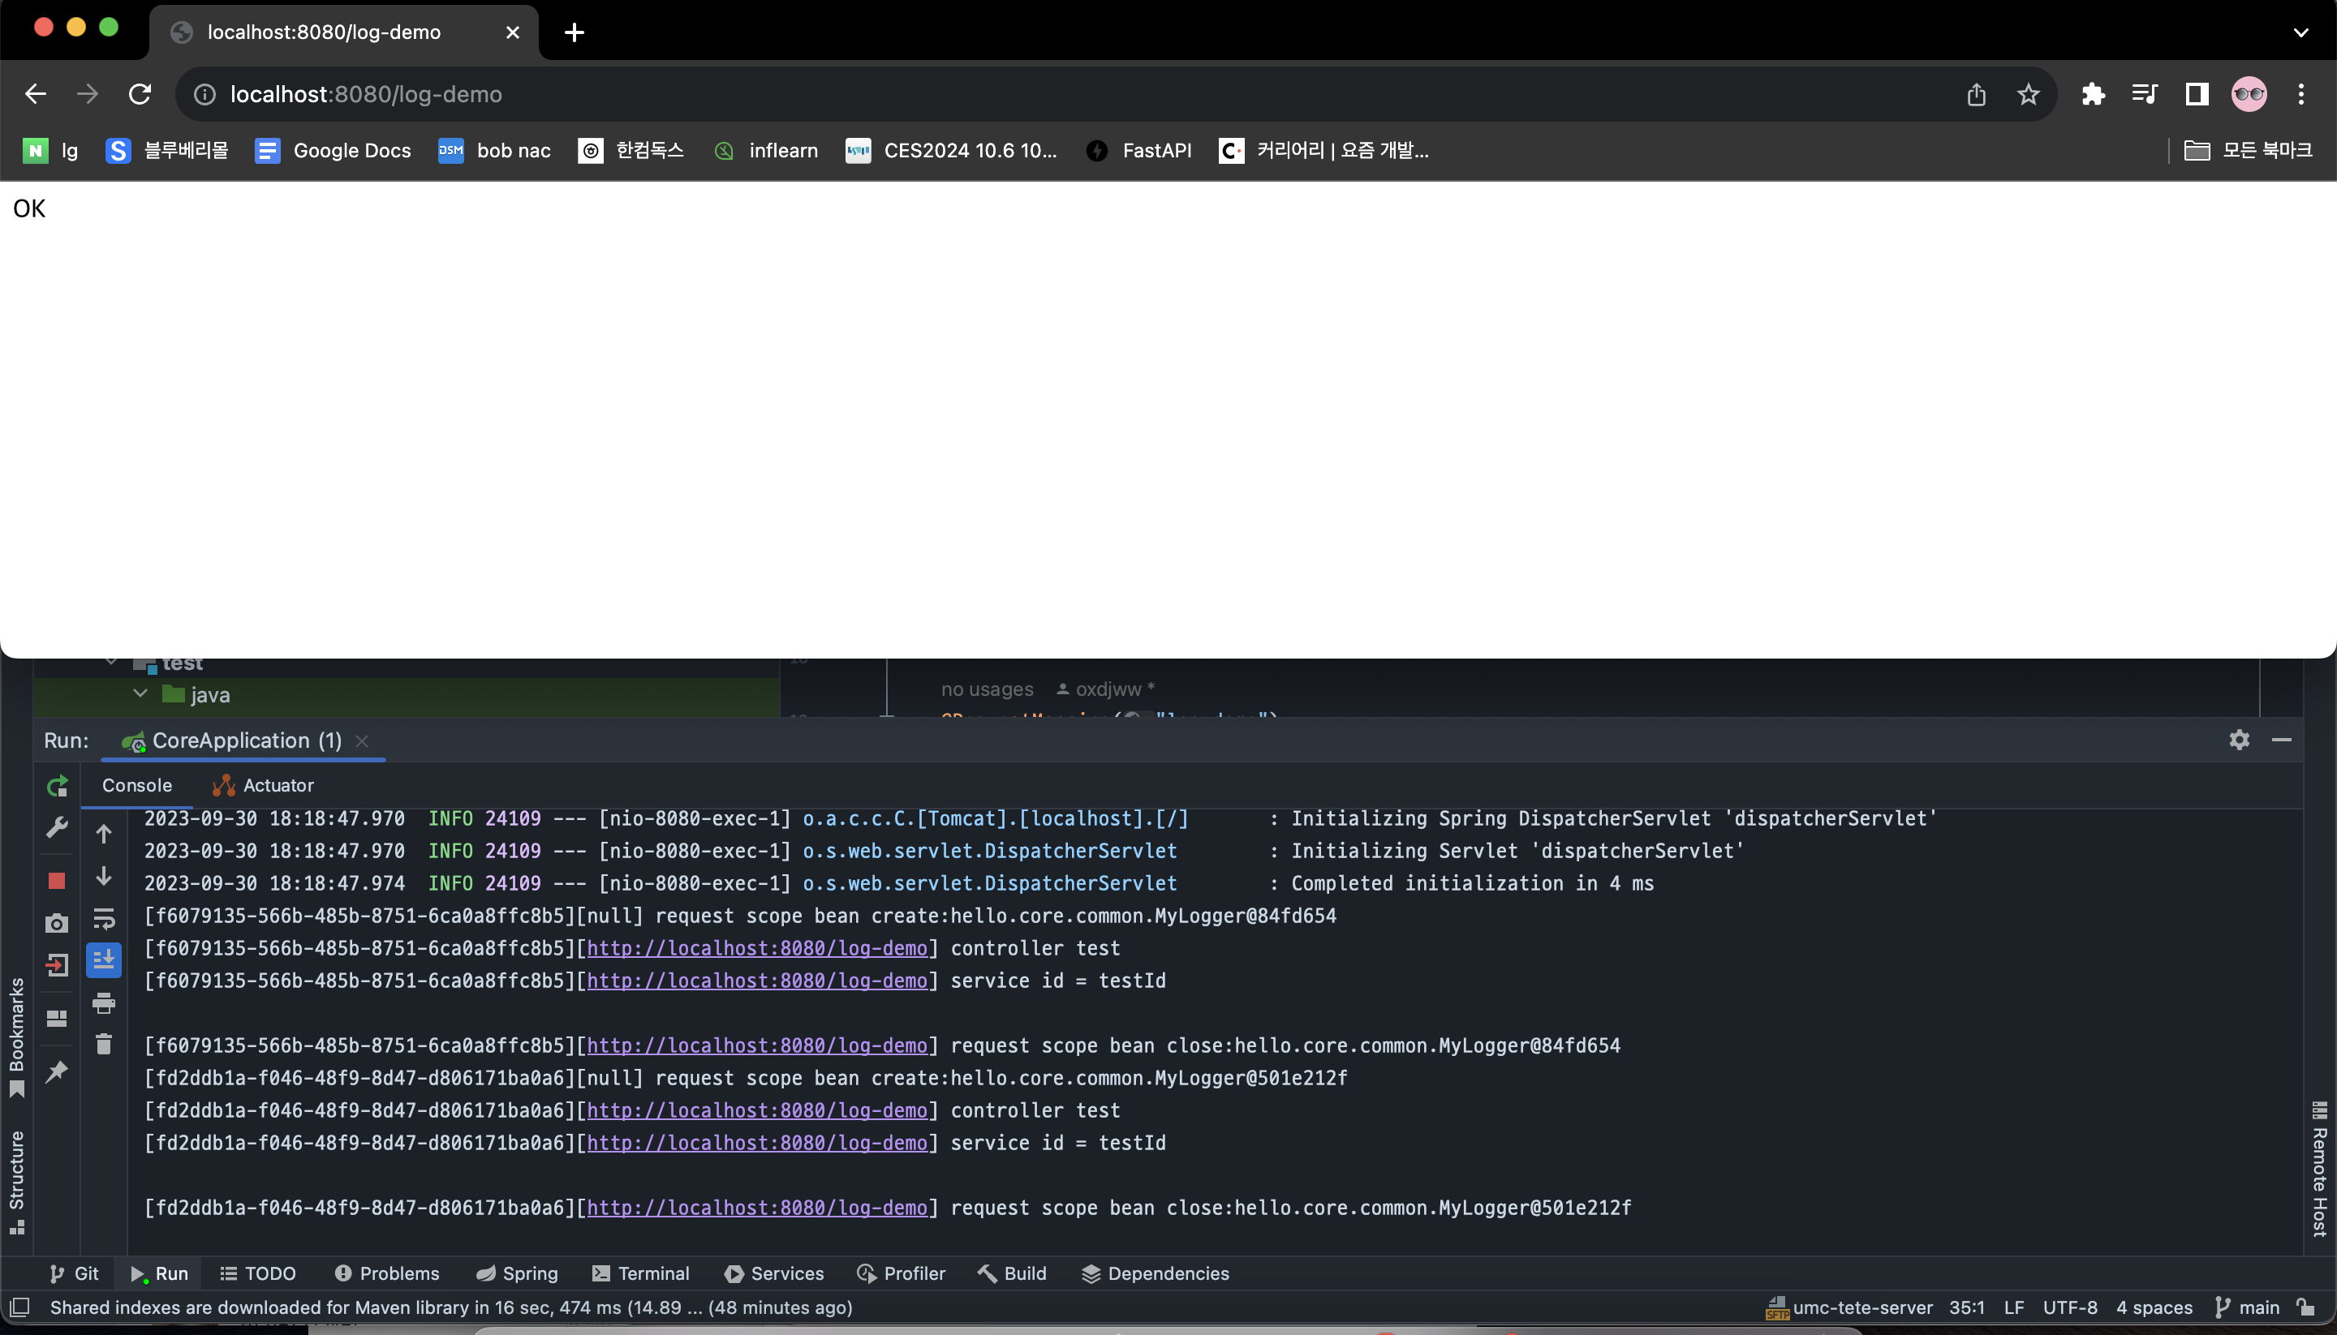Image resolution: width=2337 pixels, height=1335 pixels.
Task: Toggle scroll to end in console
Action: [104, 960]
